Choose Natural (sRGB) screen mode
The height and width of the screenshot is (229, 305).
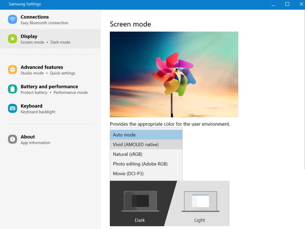pyautogui.click(x=146, y=154)
